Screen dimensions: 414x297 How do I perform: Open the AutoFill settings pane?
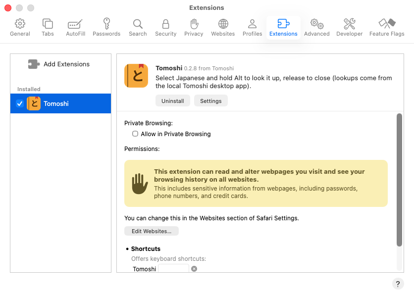(x=75, y=27)
